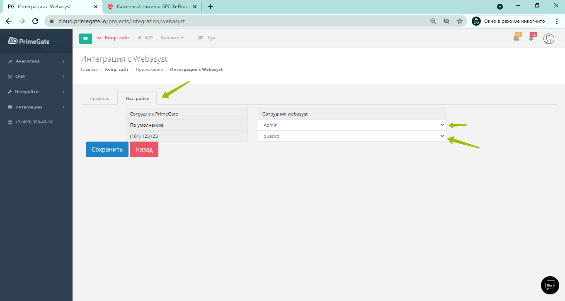
Task: Open the Admin employee dropdown
Action: click(352, 125)
